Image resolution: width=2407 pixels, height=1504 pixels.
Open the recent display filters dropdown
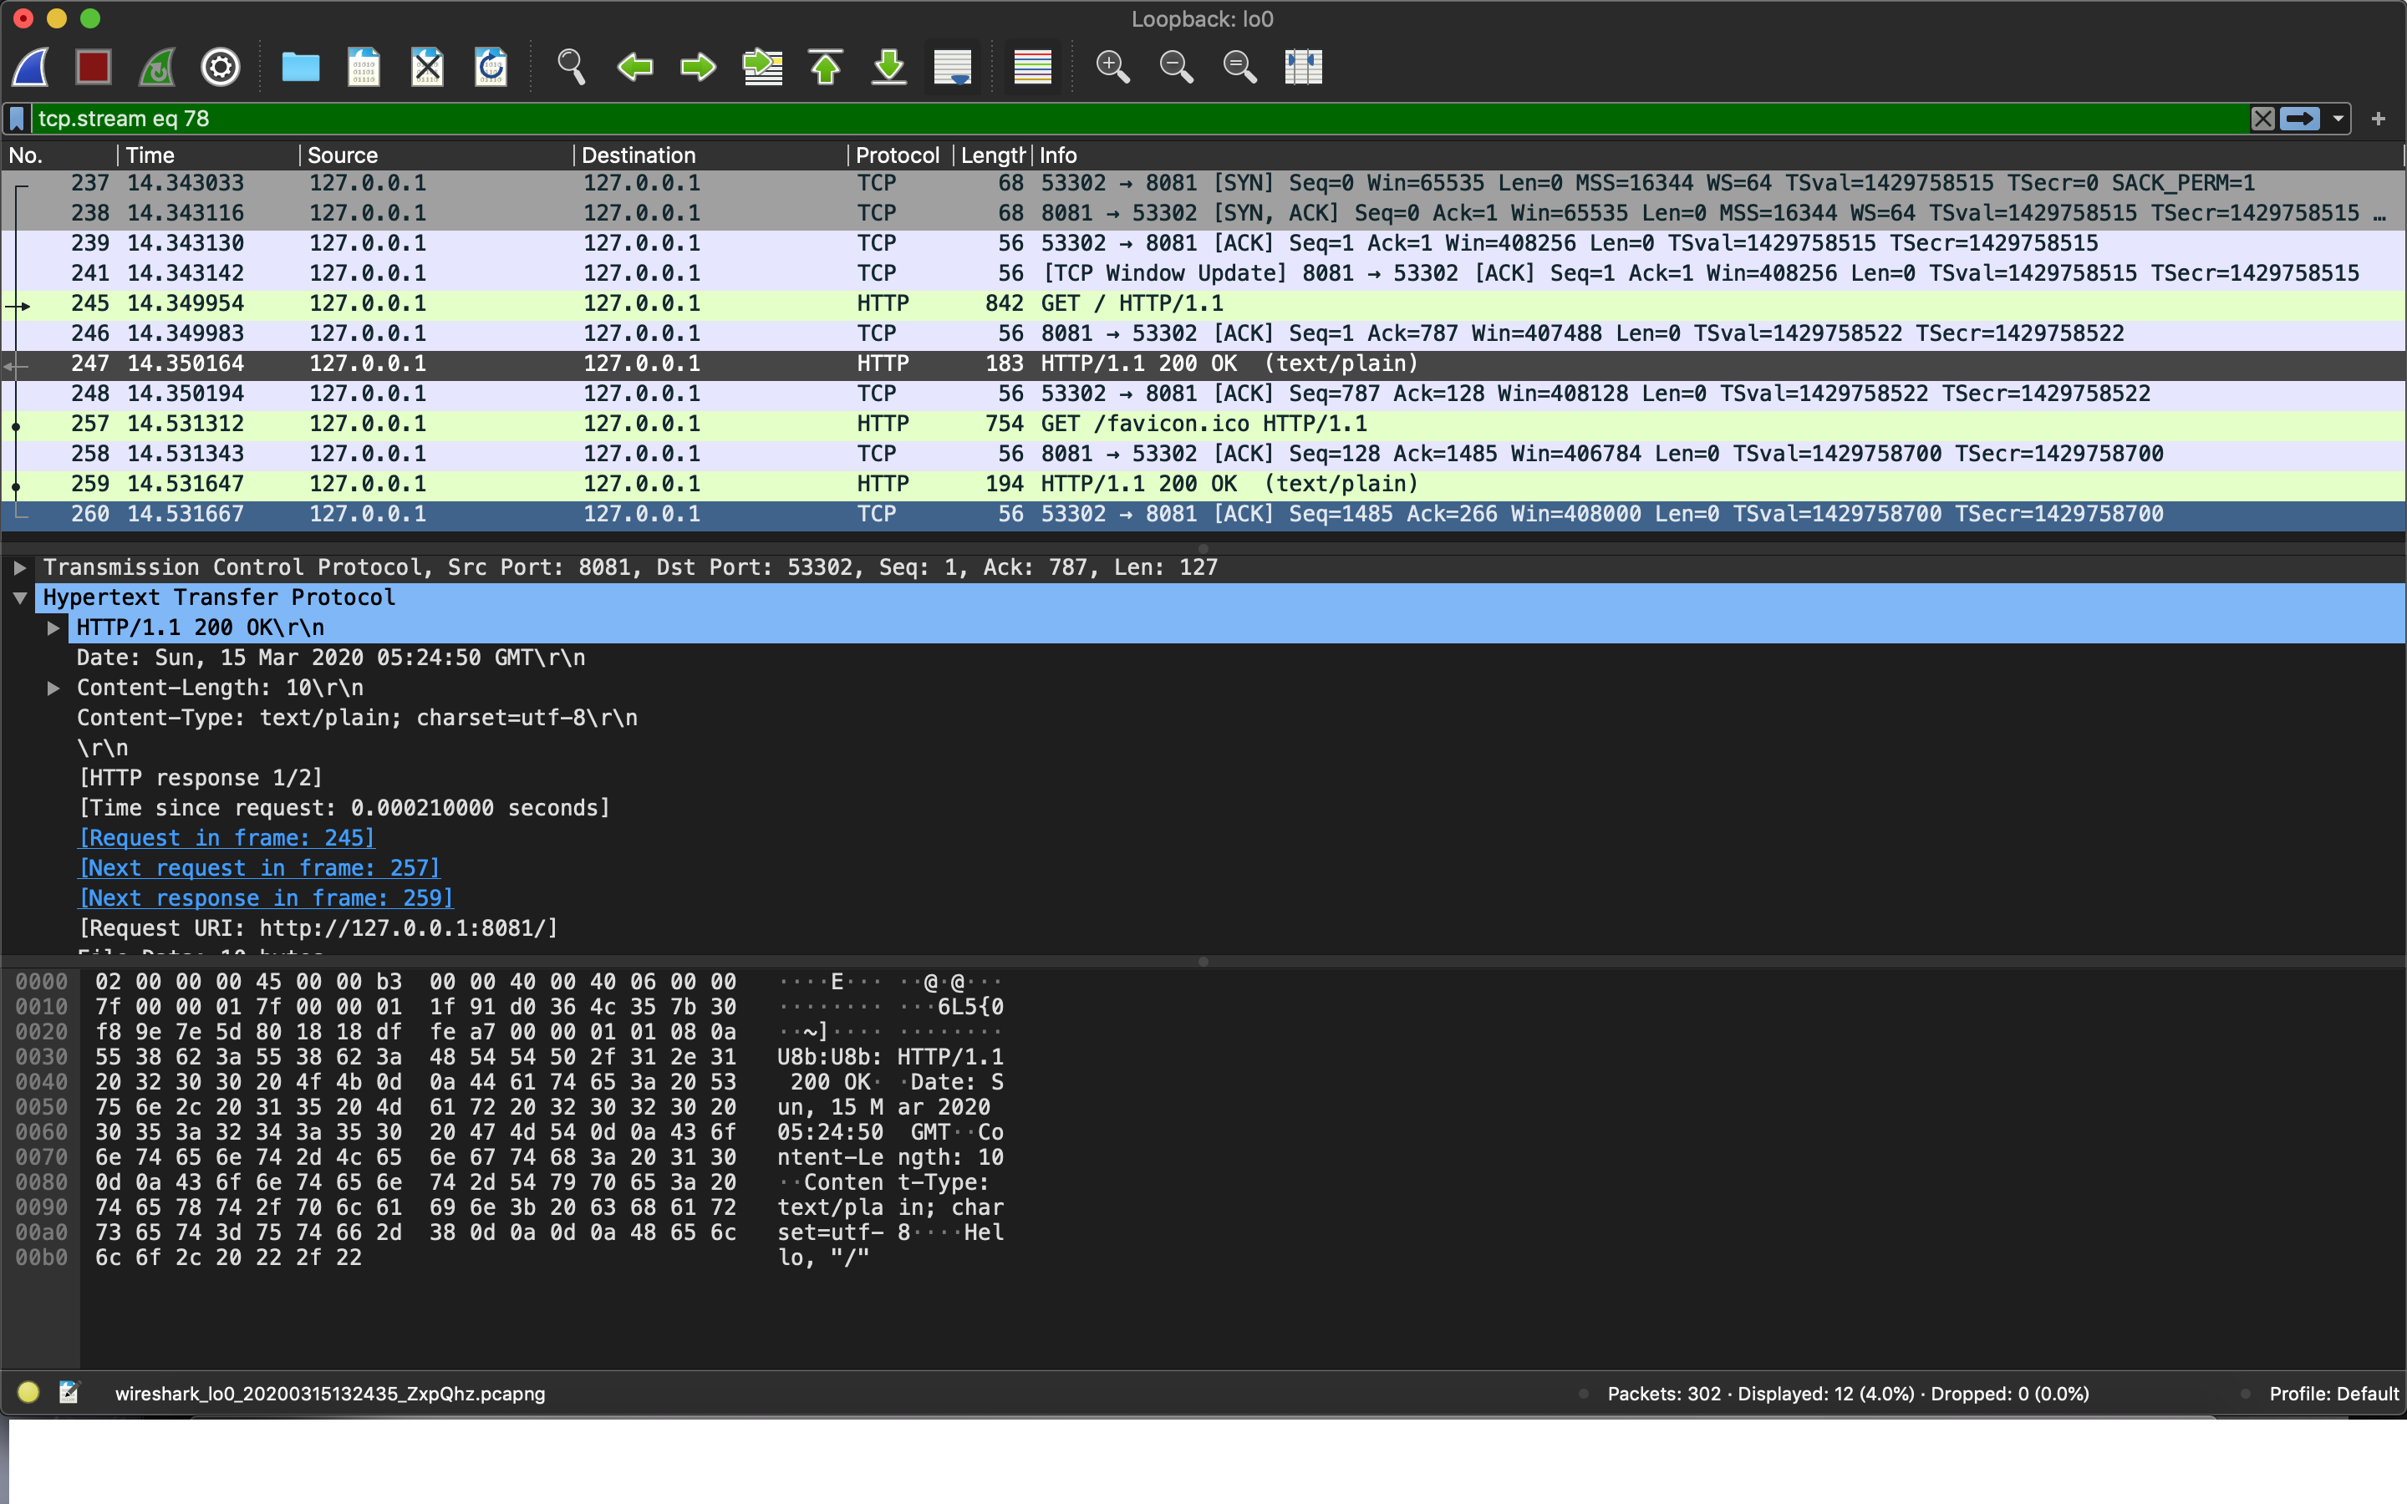(x=2338, y=119)
